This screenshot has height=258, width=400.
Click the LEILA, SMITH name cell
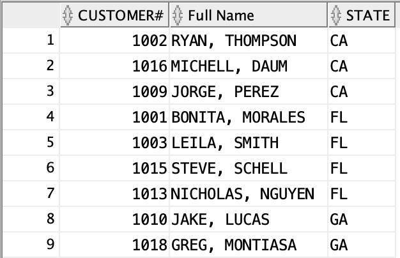point(225,142)
